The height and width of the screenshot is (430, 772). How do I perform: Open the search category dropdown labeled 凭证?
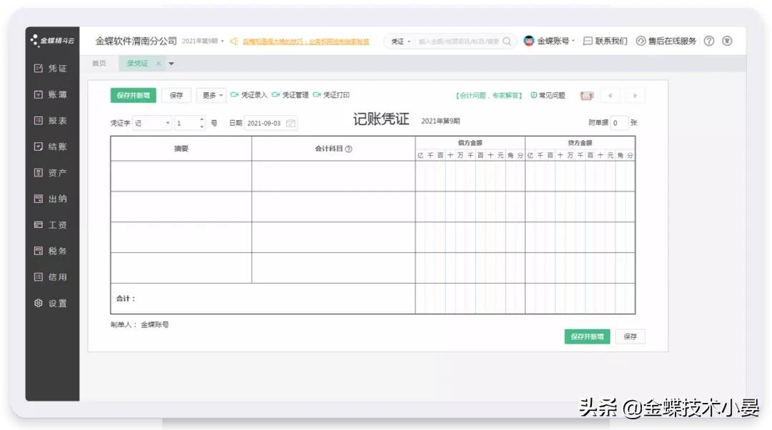(x=400, y=41)
